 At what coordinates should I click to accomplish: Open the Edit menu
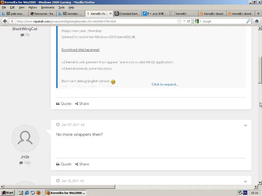(x=12, y=7)
